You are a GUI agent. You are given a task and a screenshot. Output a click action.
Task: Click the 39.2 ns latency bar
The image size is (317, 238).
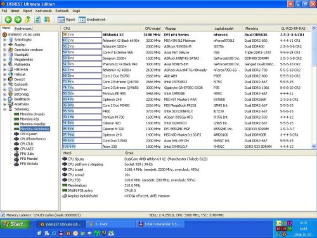82,34
